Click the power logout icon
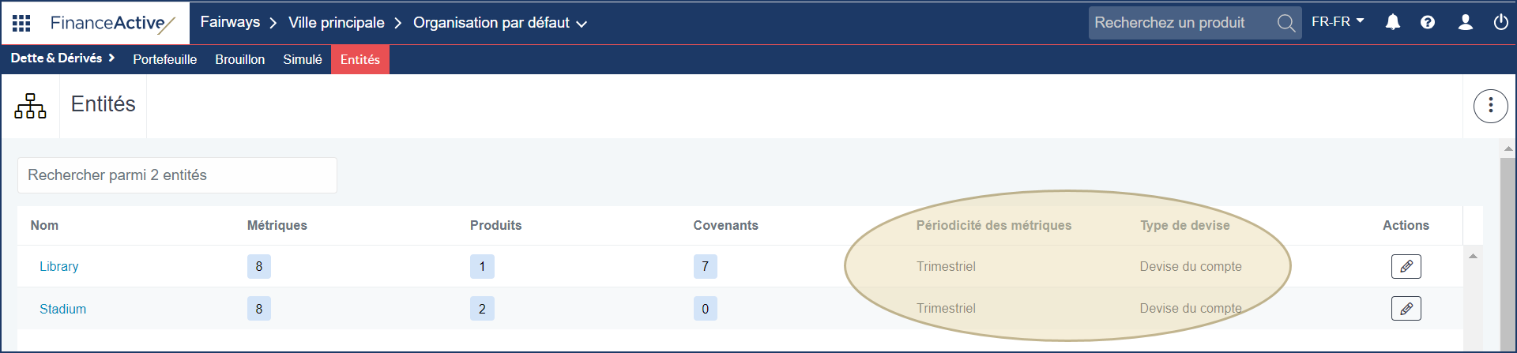This screenshot has height=353, width=1517. [1500, 22]
